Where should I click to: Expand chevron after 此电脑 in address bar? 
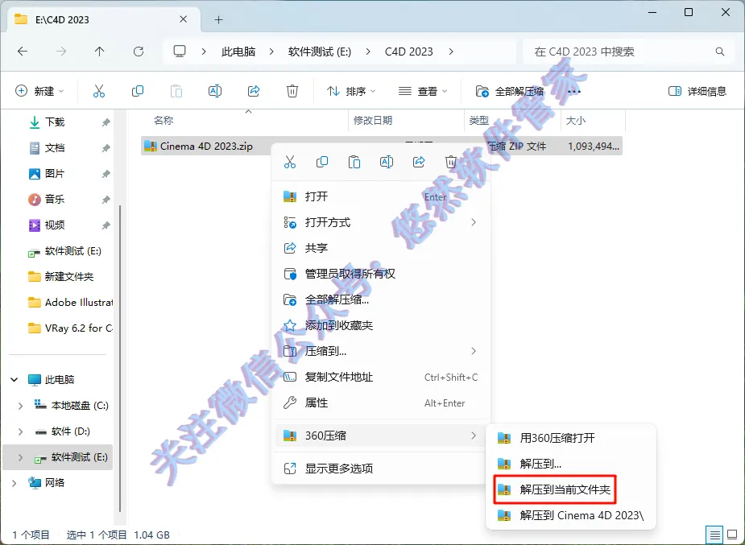pyautogui.click(x=271, y=52)
